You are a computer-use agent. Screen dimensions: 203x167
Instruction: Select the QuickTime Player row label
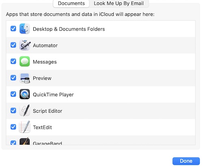[x=53, y=94]
